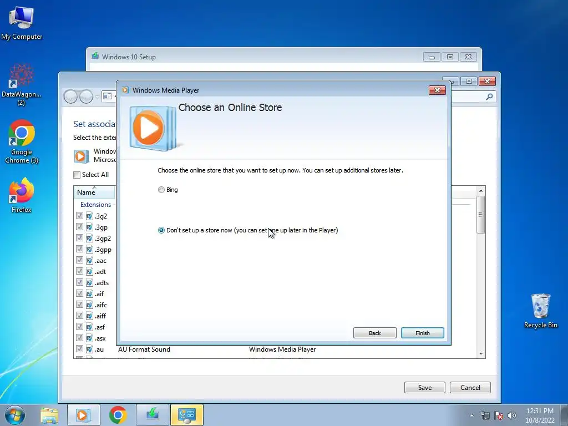Sort list by the Name column header
This screenshot has width=568, height=426.
coord(94,192)
